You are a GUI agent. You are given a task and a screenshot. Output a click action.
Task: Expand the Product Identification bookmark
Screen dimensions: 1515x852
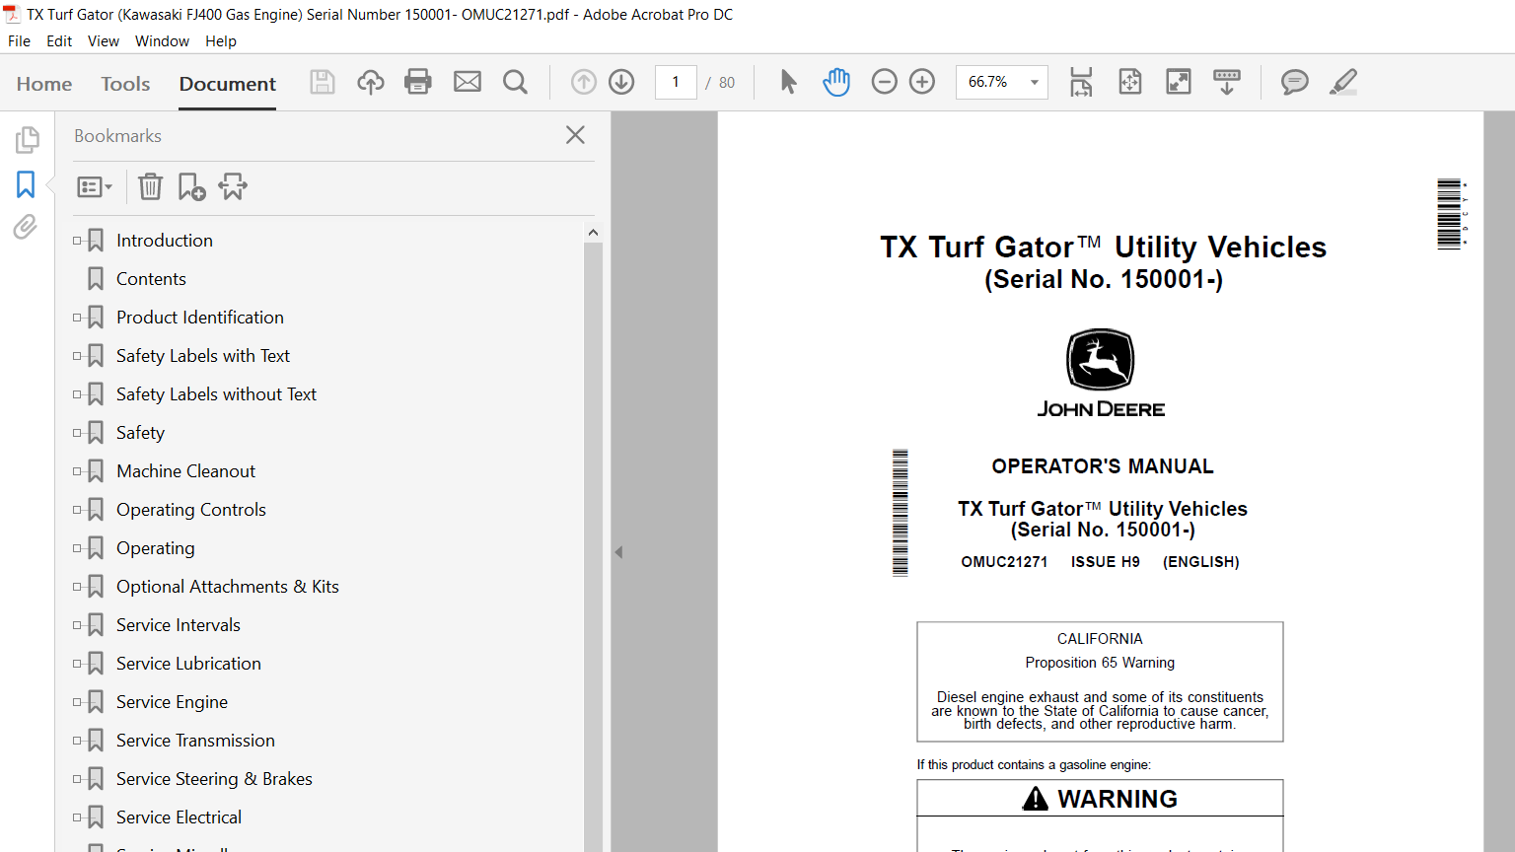[x=77, y=318]
